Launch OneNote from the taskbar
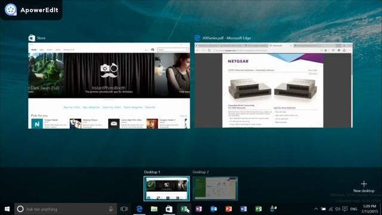382x215 pixels. click(199, 209)
